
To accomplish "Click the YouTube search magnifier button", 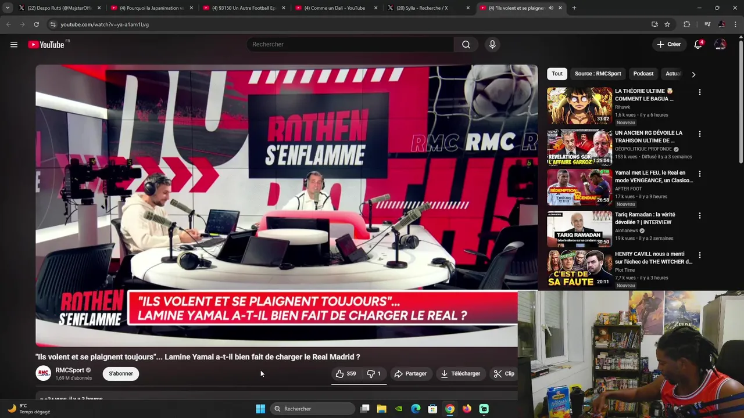I will click(466, 45).
